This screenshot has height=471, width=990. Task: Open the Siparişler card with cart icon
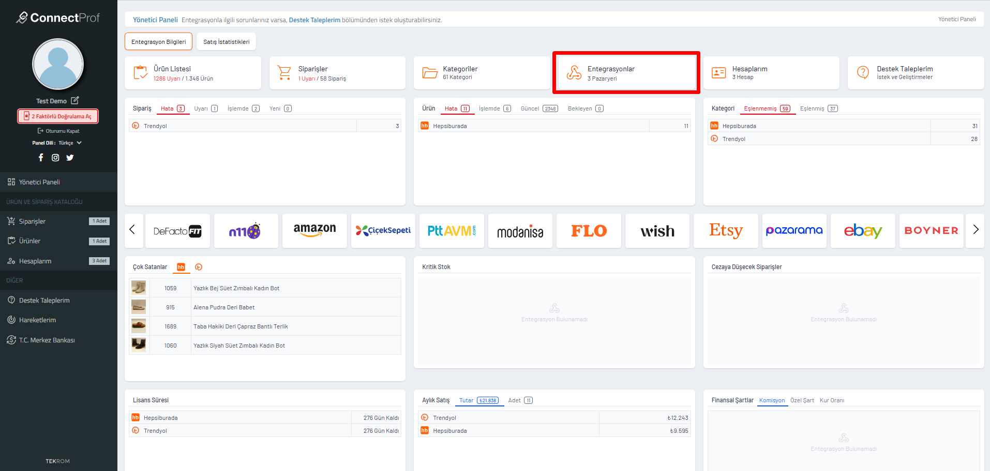coord(337,73)
